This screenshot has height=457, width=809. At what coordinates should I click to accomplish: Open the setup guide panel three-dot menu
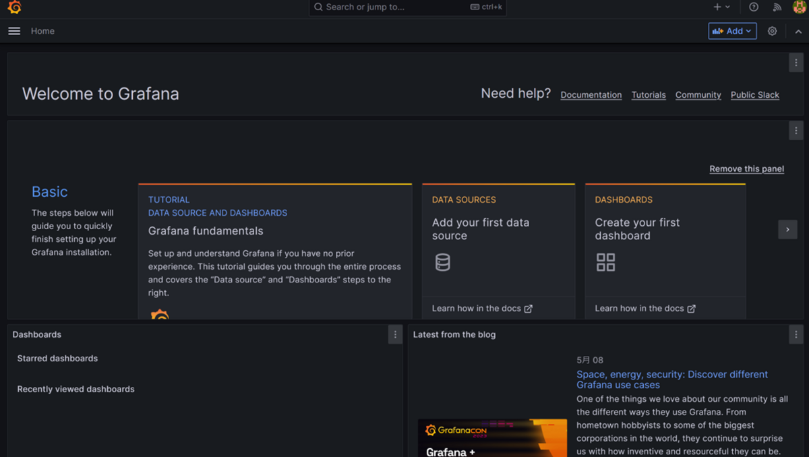tap(796, 131)
